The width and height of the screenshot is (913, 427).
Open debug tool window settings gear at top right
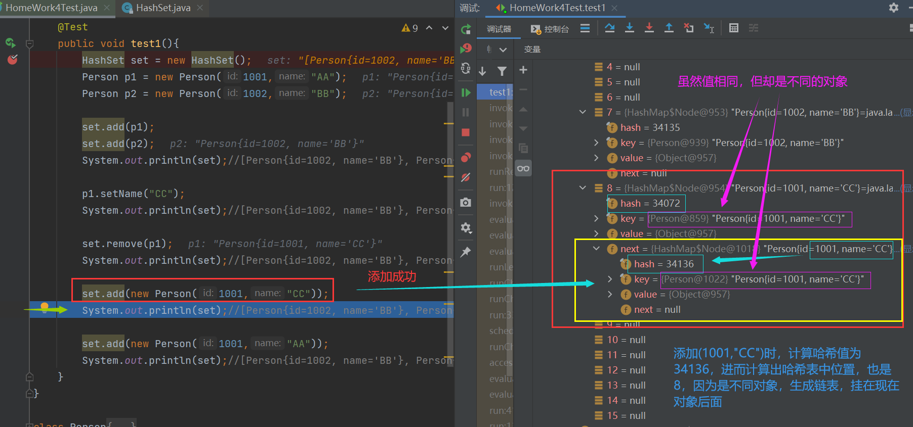click(x=894, y=8)
